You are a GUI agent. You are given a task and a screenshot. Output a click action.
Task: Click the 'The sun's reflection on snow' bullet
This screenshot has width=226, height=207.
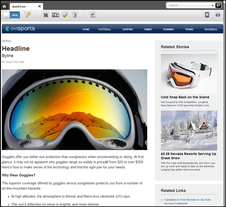[x=55, y=204]
